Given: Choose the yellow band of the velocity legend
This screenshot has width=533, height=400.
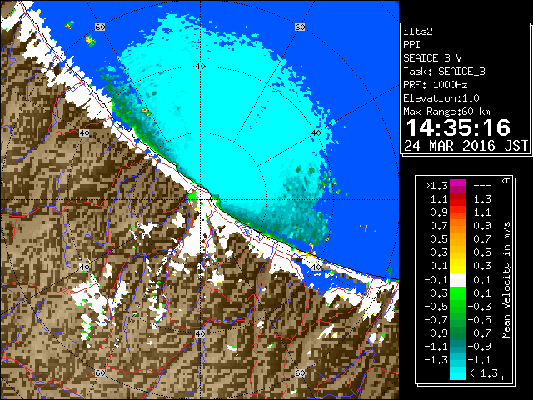Looking at the screenshot, I should coord(458,266).
